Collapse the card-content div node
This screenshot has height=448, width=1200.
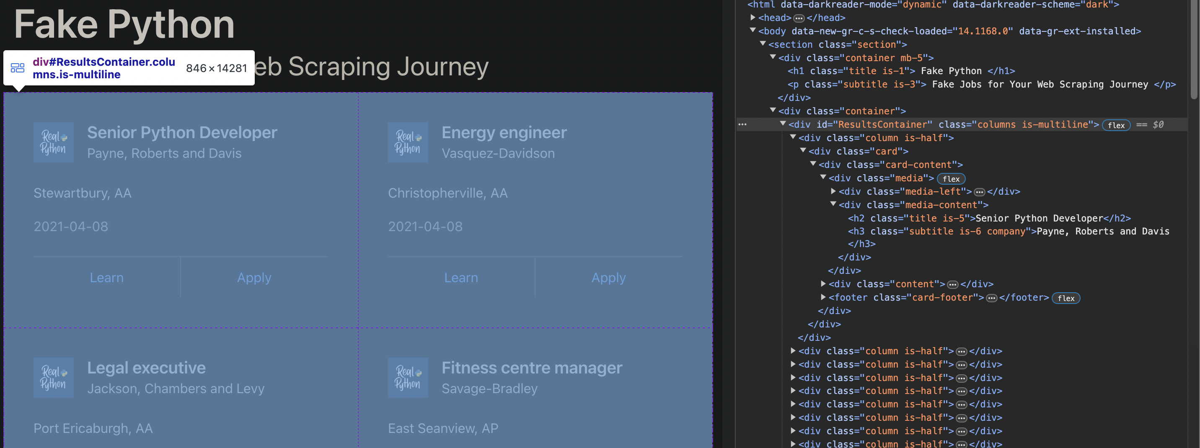click(813, 165)
